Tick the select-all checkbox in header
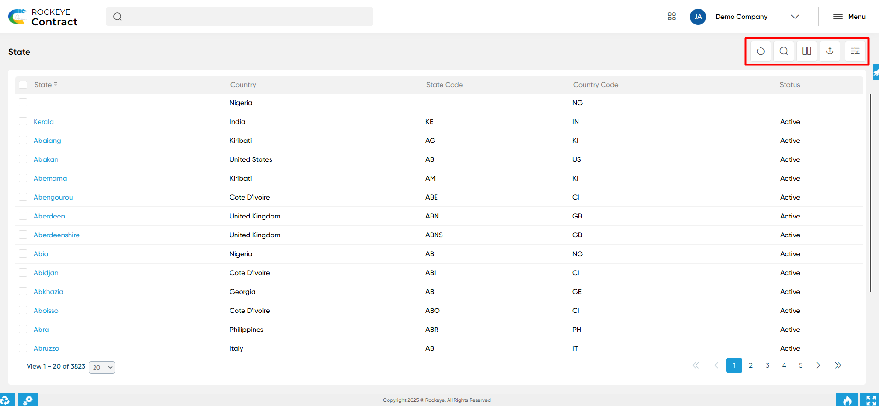 pos(23,85)
